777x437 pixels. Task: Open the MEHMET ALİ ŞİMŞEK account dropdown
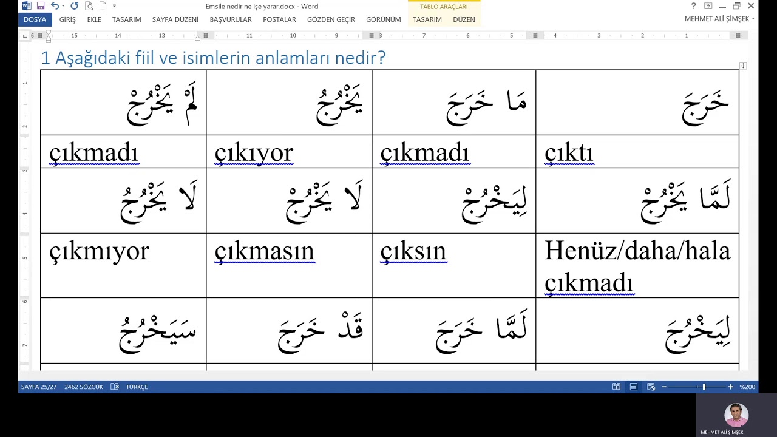[719, 19]
